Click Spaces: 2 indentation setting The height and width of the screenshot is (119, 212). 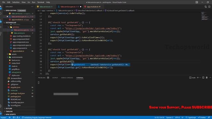click(x=170, y=118)
